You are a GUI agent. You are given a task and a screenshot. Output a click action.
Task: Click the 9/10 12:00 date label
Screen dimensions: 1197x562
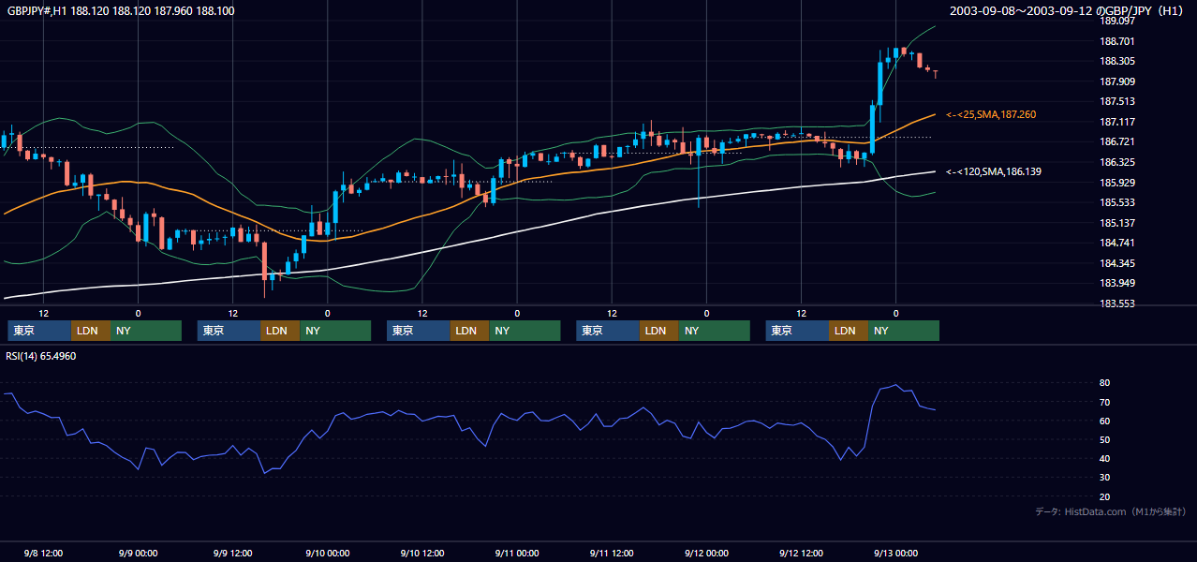[422, 553]
